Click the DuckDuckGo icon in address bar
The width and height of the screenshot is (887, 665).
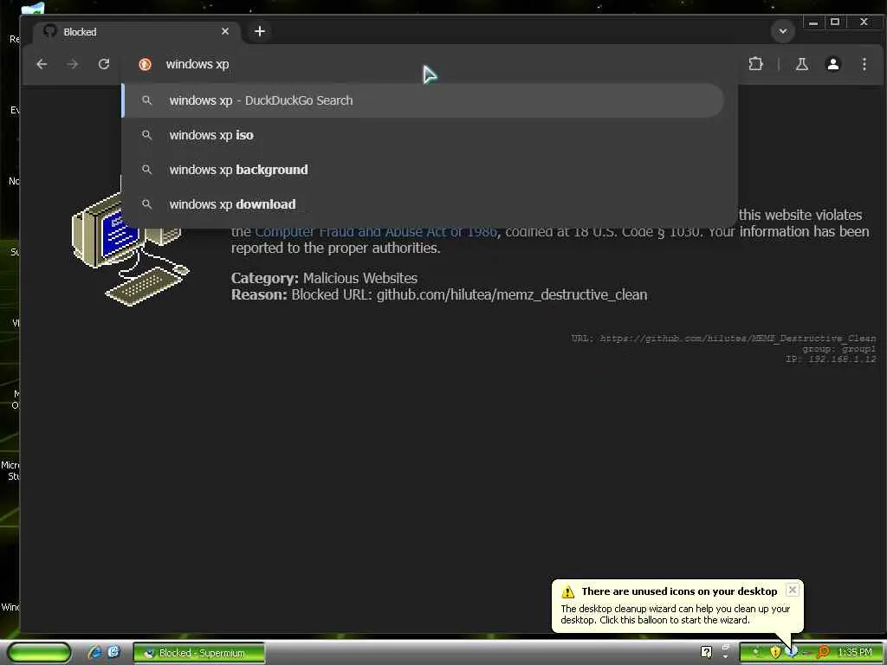[x=145, y=64]
